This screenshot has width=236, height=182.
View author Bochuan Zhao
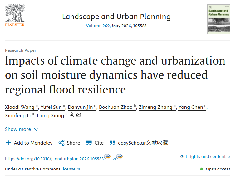click(116, 107)
